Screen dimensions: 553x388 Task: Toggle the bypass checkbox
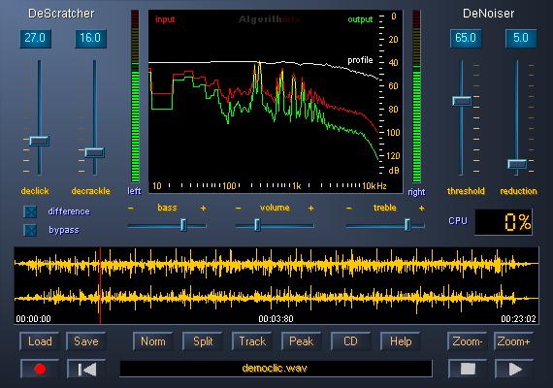click(x=30, y=230)
